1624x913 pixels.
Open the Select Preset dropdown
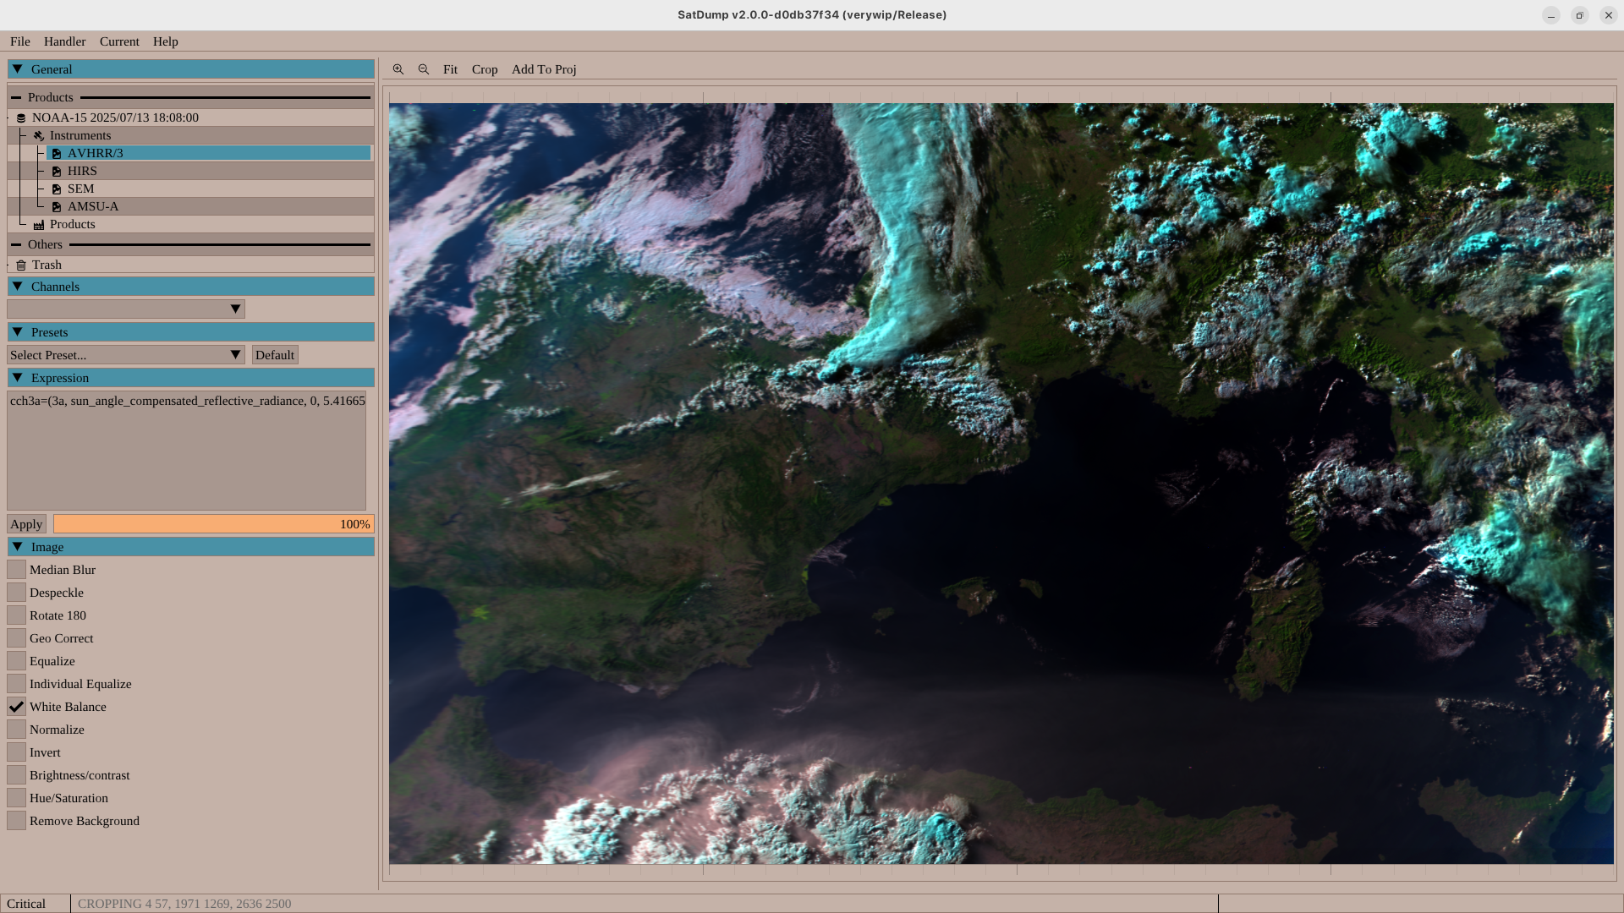pos(126,355)
